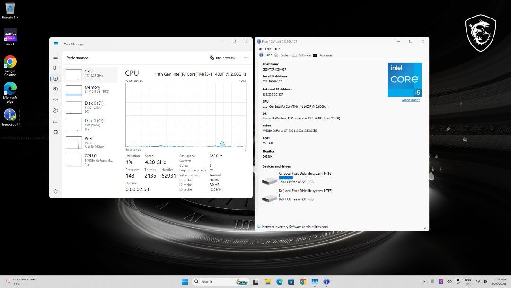Image resolution: width=511 pixels, height=288 pixels.
Task: Click the CPU utilization graph
Action: (x=186, y=115)
